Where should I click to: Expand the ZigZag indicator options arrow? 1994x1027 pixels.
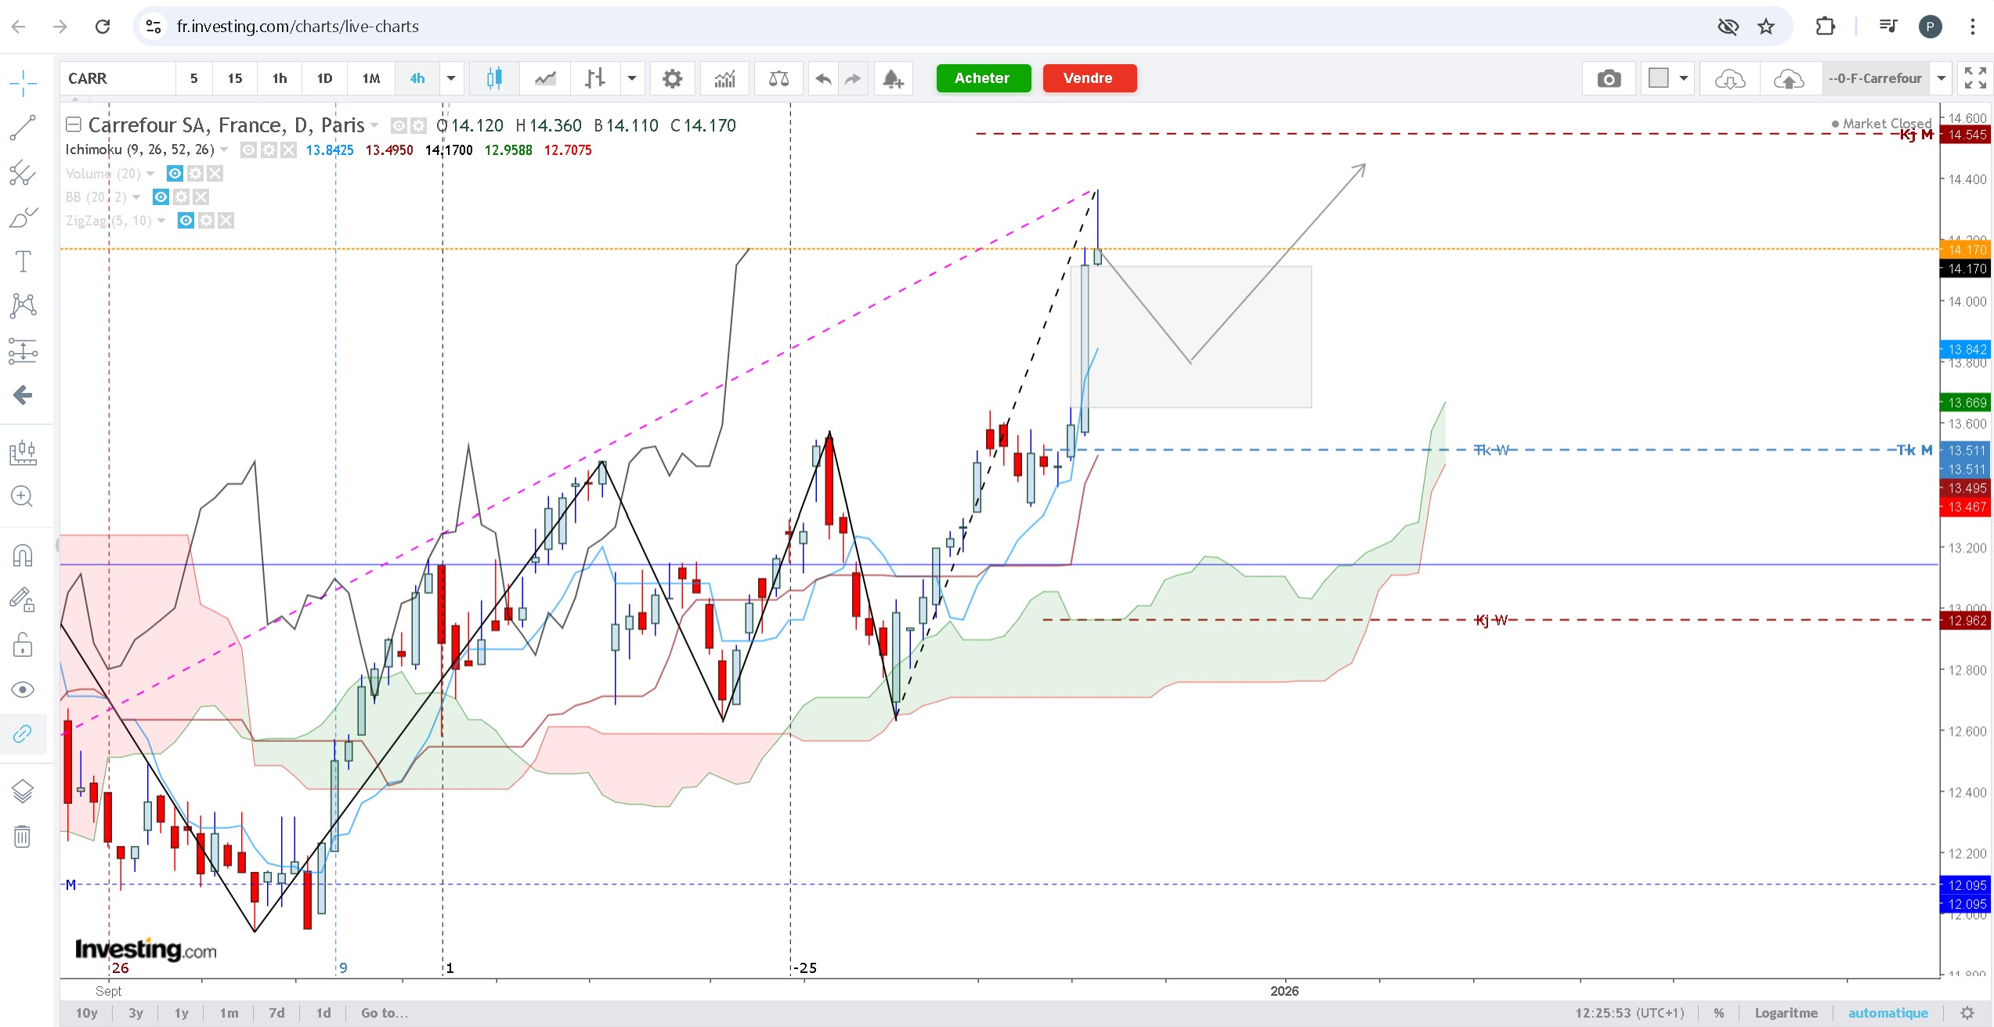[161, 221]
